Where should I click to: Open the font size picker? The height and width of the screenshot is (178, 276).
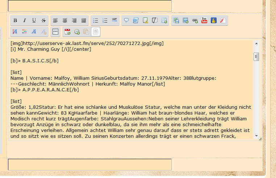tap(15, 32)
